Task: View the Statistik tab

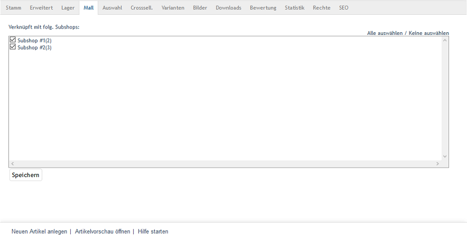Action: coord(294,8)
